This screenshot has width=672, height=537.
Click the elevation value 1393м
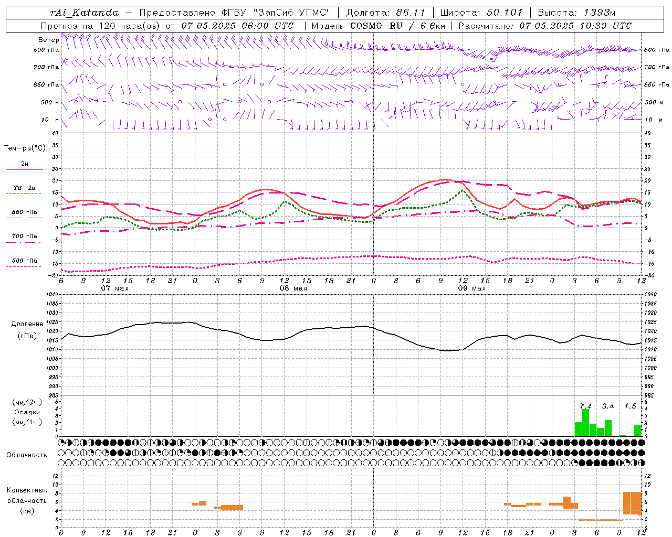(600, 13)
